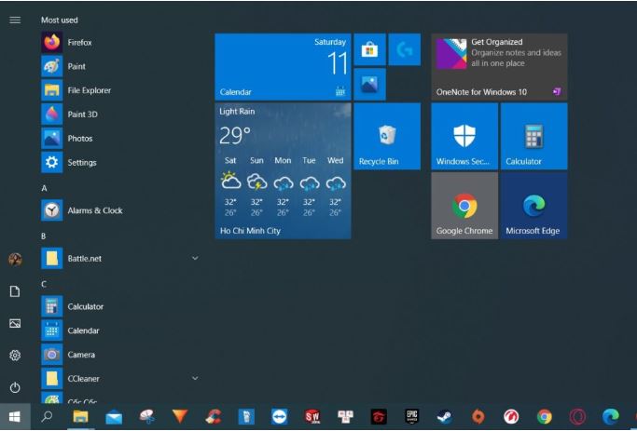Open the red SW app on taskbar
Screen dimensions: 637x431
coord(312,416)
